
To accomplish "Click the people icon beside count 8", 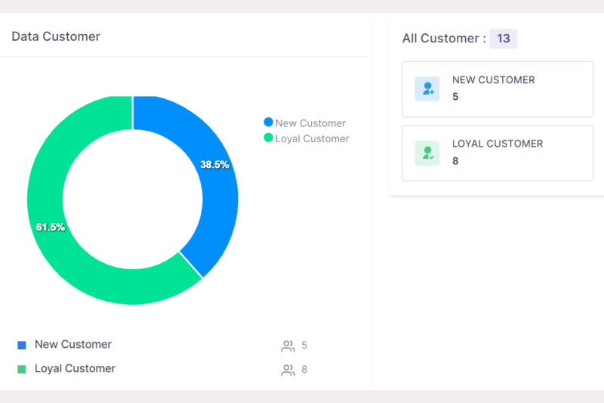I will pos(288,370).
